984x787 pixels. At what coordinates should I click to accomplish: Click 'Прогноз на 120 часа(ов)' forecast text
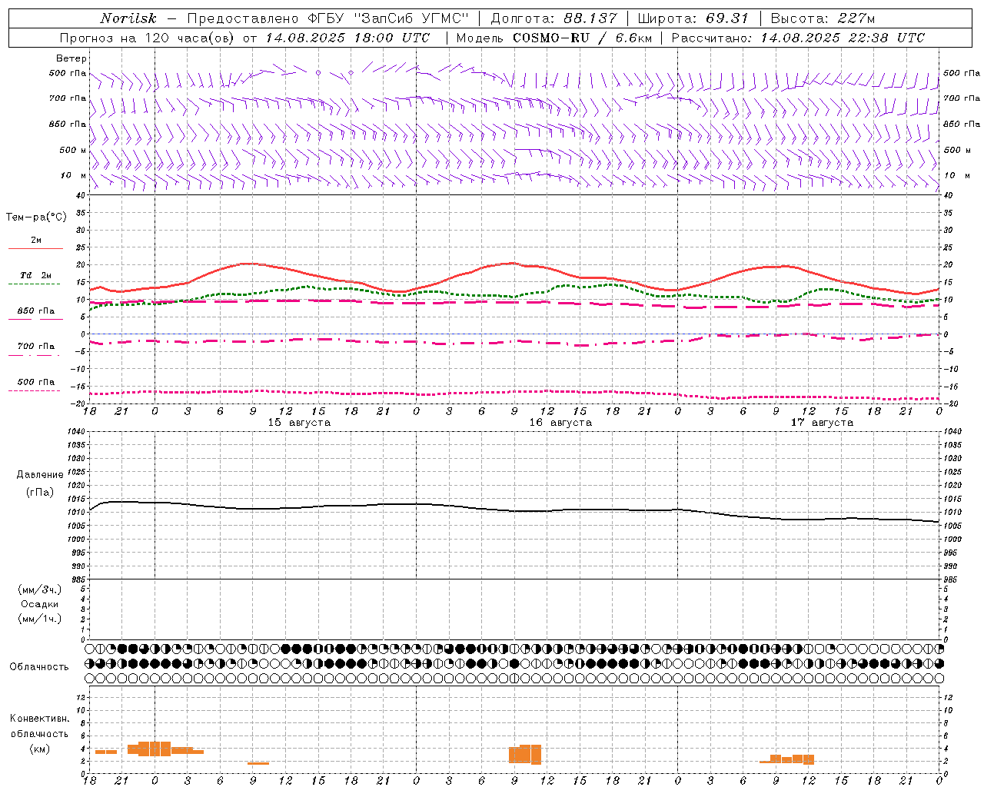(148, 38)
